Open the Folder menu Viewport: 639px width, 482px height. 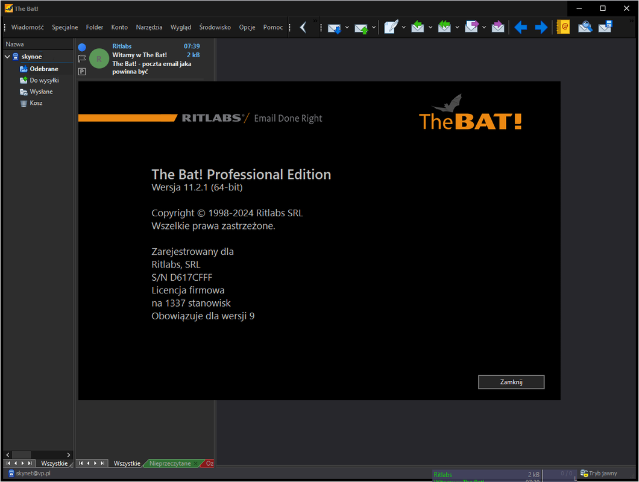(x=95, y=27)
